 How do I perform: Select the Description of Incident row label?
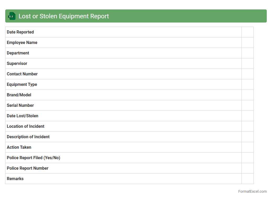(28, 137)
